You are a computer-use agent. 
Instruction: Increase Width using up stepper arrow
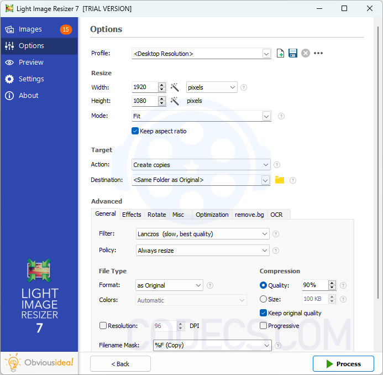click(162, 85)
